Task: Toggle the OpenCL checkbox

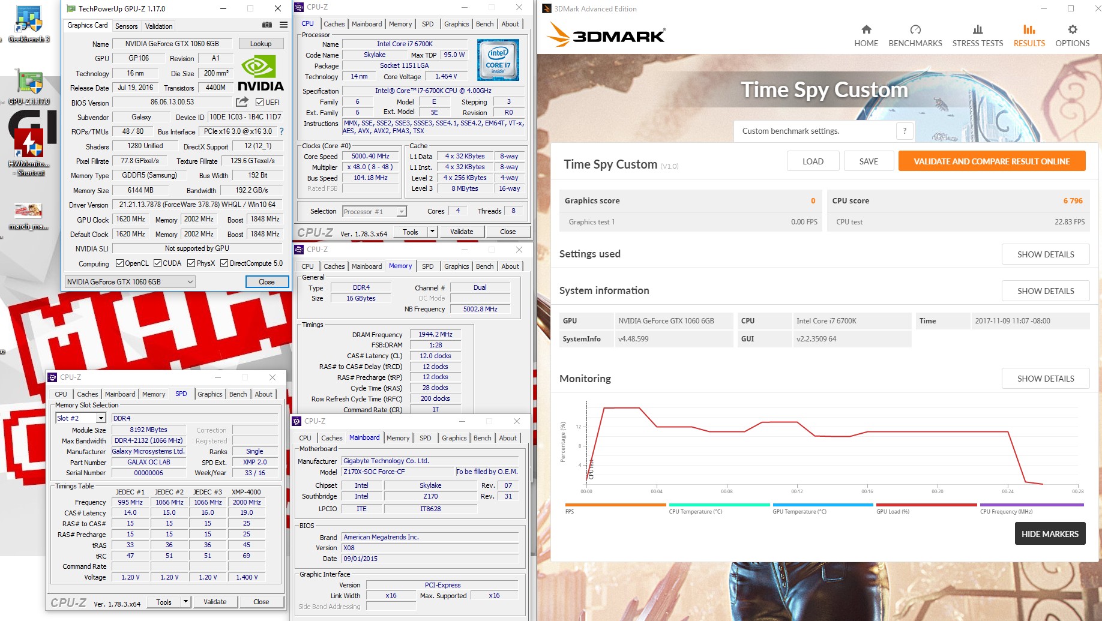Action: pyautogui.click(x=119, y=263)
